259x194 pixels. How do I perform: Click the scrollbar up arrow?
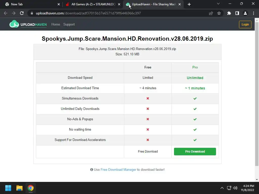(257, 20)
